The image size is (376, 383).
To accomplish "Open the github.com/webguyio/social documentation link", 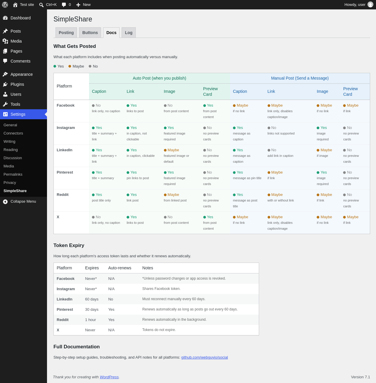I will 204,357.
